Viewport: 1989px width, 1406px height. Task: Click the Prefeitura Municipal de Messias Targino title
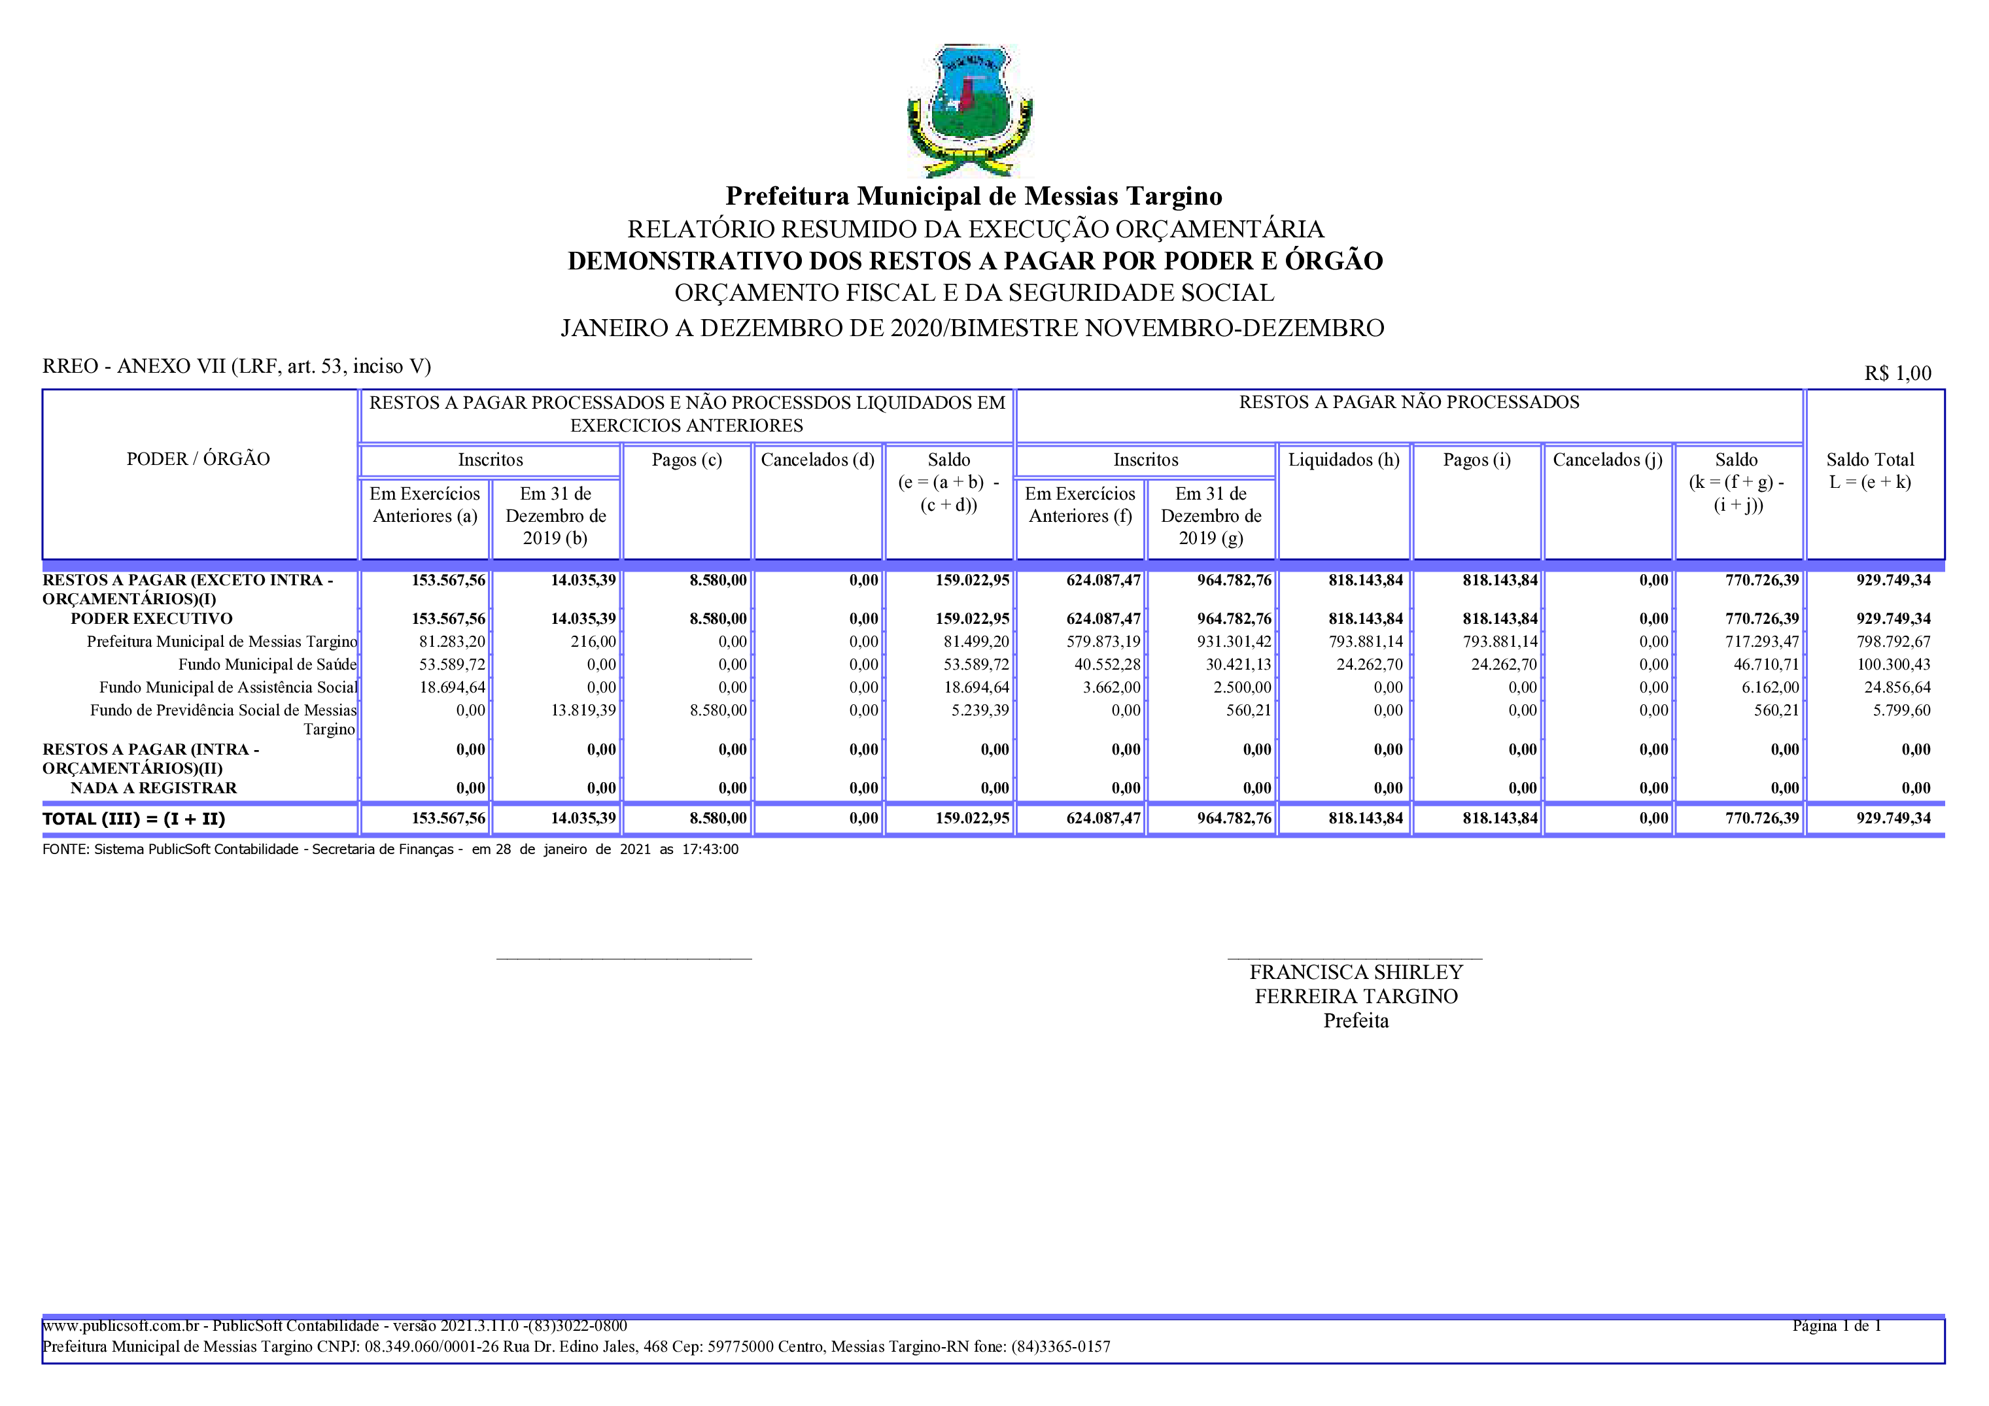point(974,196)
